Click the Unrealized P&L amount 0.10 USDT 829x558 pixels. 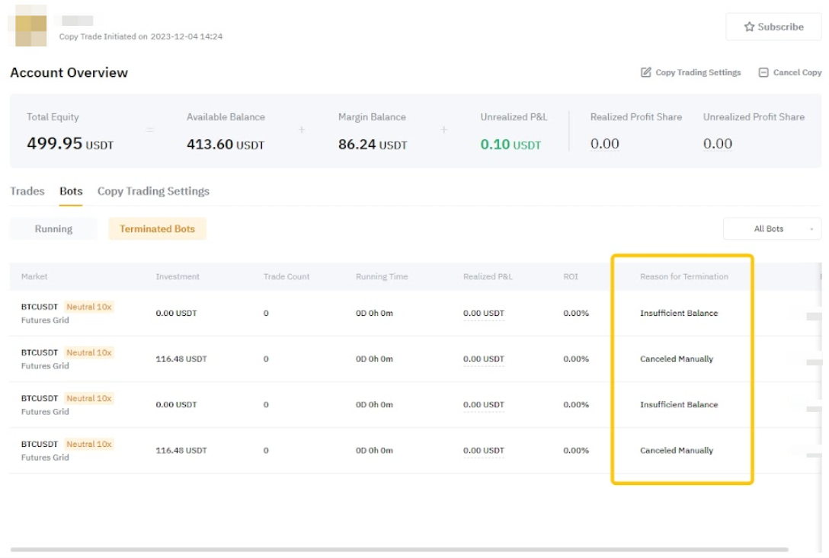click(511, 144)
